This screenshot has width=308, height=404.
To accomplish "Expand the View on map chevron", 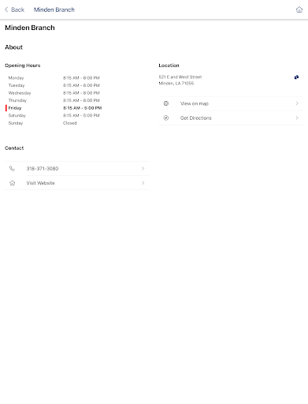I will point(297,103).
